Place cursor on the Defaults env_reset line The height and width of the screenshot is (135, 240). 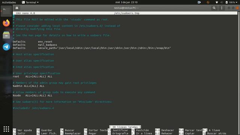33,42
